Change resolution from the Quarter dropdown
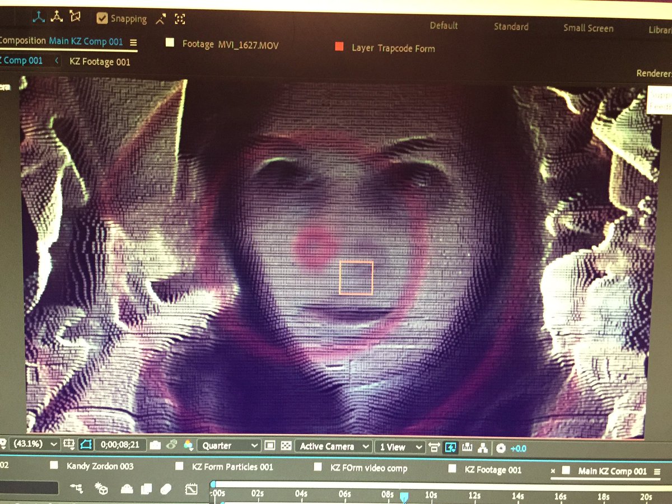Viewport: 672px width, 504px height. click(x=227, y=446)
